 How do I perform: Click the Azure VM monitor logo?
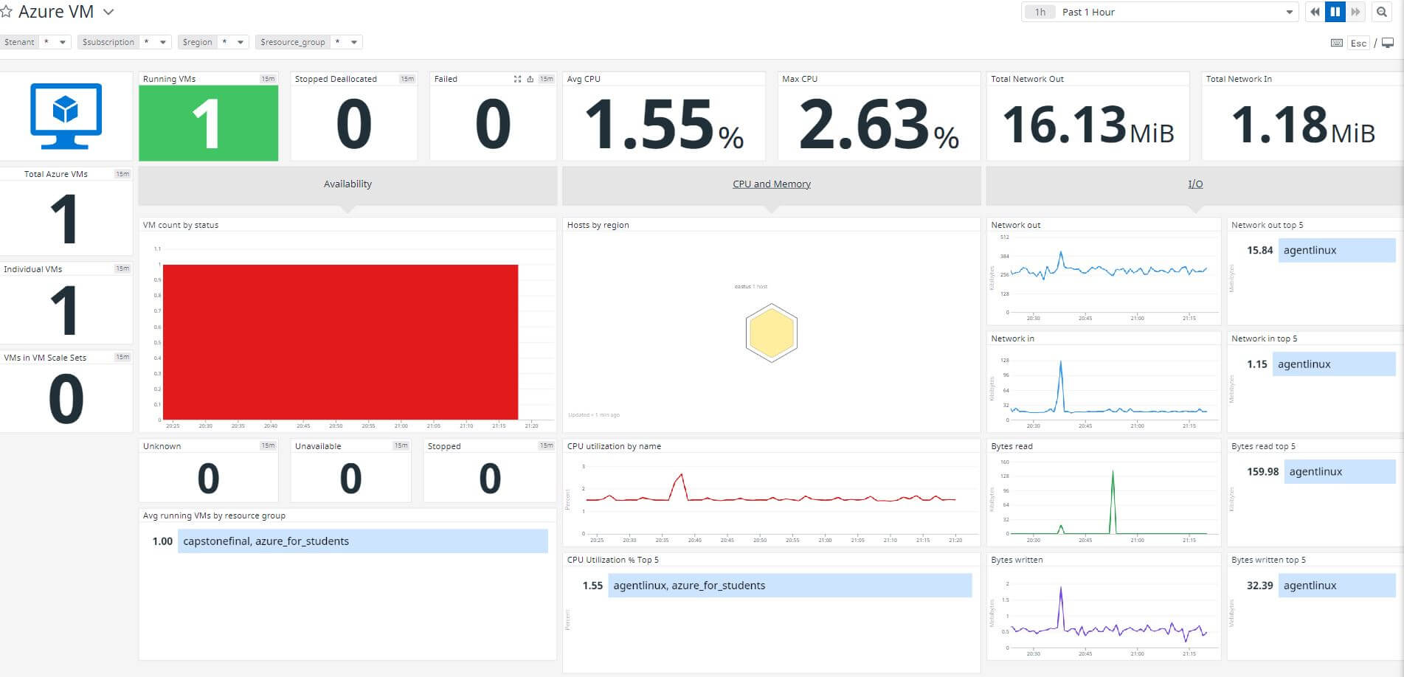pyautogui.click(x=66, y=116)
